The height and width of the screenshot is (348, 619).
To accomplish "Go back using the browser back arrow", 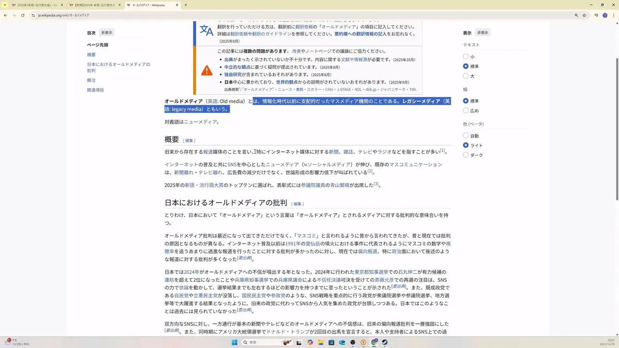I will 5,15.
